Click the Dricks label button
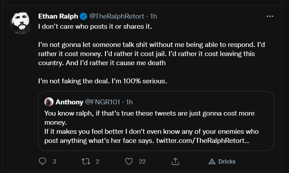The width and height of the screenshot is (289, 173). tap(227, 161)
